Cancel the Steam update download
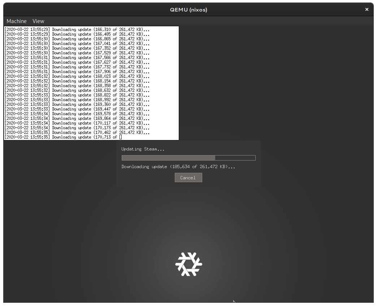This screenshot has width=377, height=306. click(x=188, y=177)
